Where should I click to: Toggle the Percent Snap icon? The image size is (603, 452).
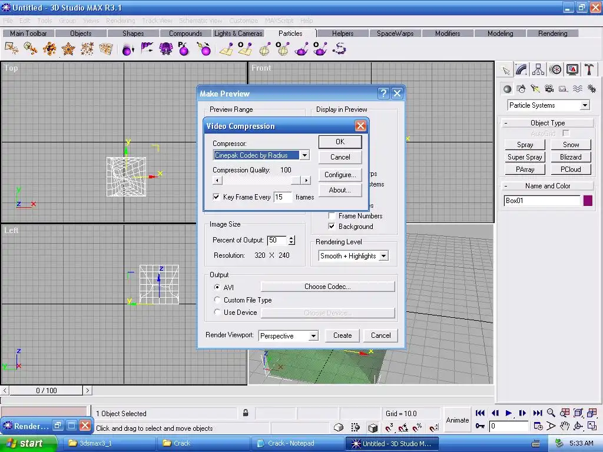[x=418, y=427]
